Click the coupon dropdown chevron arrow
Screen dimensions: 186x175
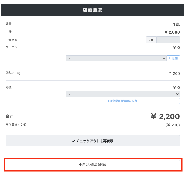point(164,58)
